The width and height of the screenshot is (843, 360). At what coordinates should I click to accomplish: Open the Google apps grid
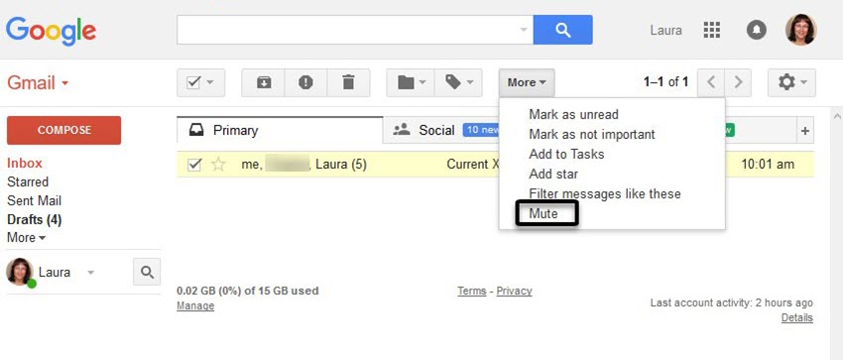711,30
